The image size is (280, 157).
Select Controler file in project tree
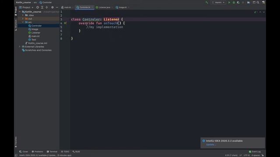click(36, 26)
